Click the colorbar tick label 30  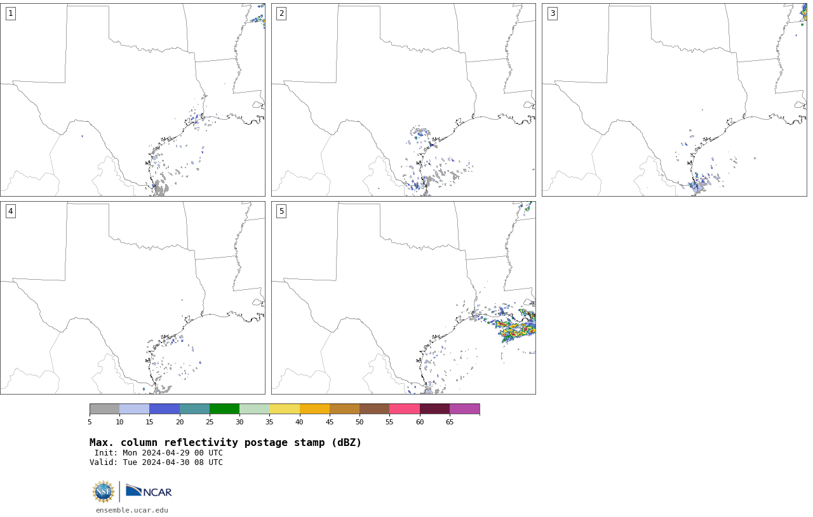click(239, 422)
